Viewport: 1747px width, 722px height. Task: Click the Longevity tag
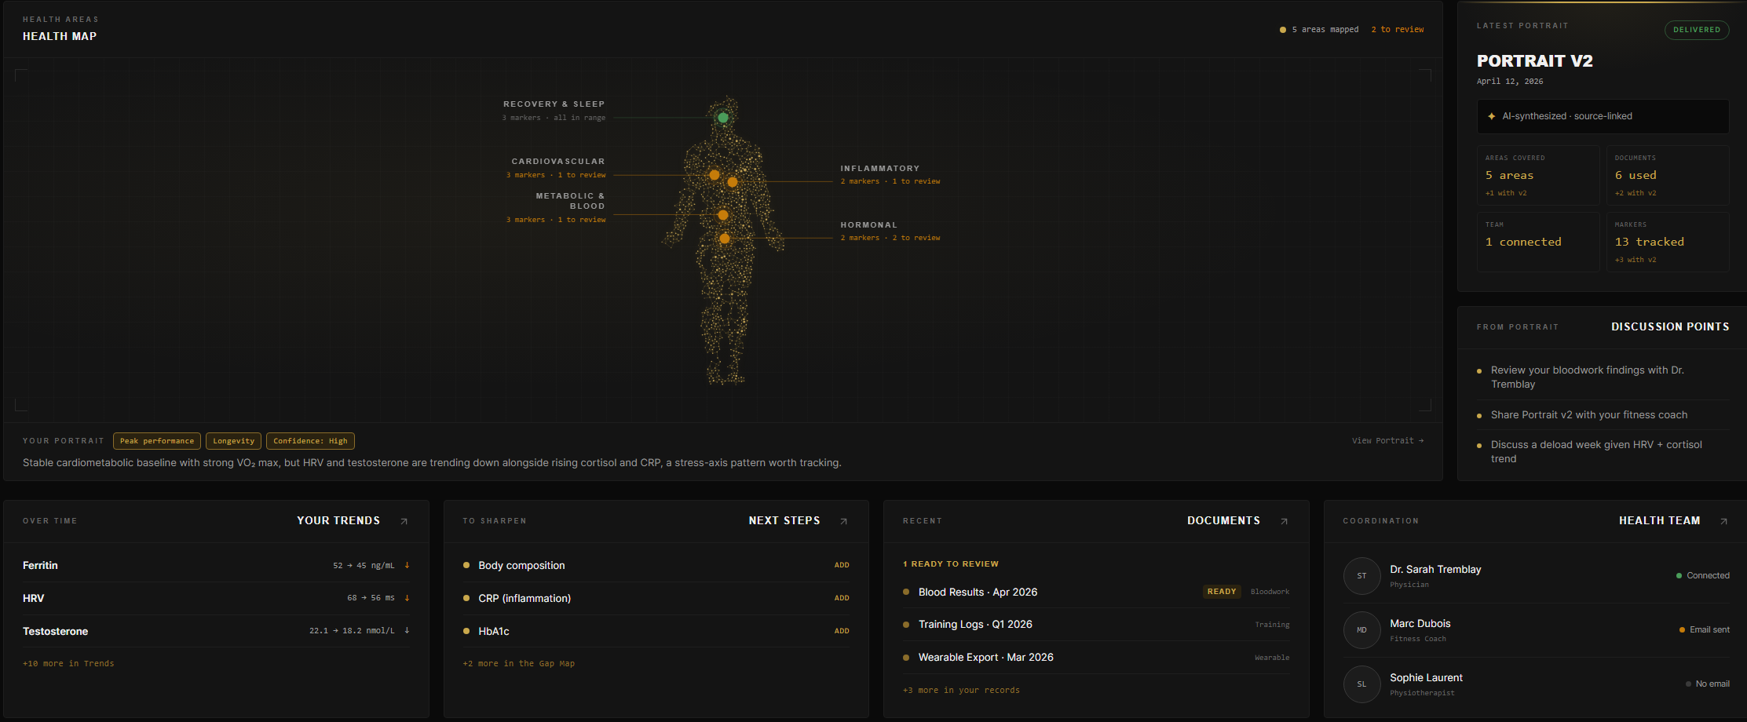[234, 441]
